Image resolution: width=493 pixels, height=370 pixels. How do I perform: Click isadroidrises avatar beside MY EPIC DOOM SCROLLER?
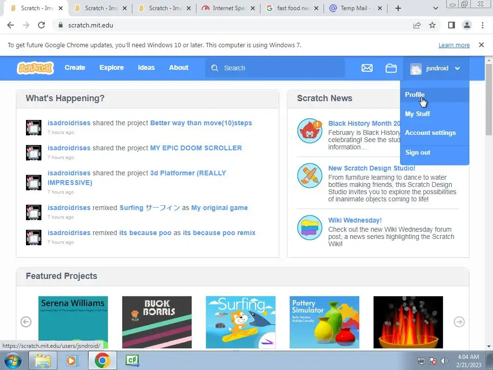tap(34, 153)
